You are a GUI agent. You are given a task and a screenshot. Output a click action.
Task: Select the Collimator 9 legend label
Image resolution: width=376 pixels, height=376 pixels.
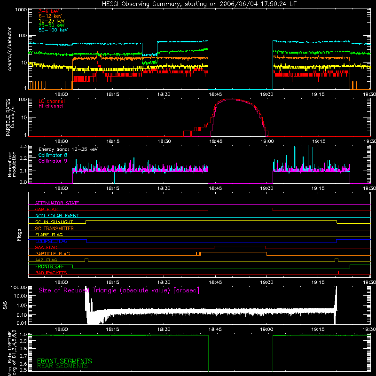(x=53, y=161)
